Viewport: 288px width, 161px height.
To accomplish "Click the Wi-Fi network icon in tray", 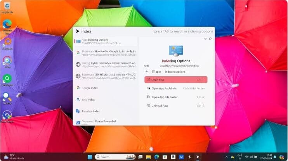I will point(247,157).
